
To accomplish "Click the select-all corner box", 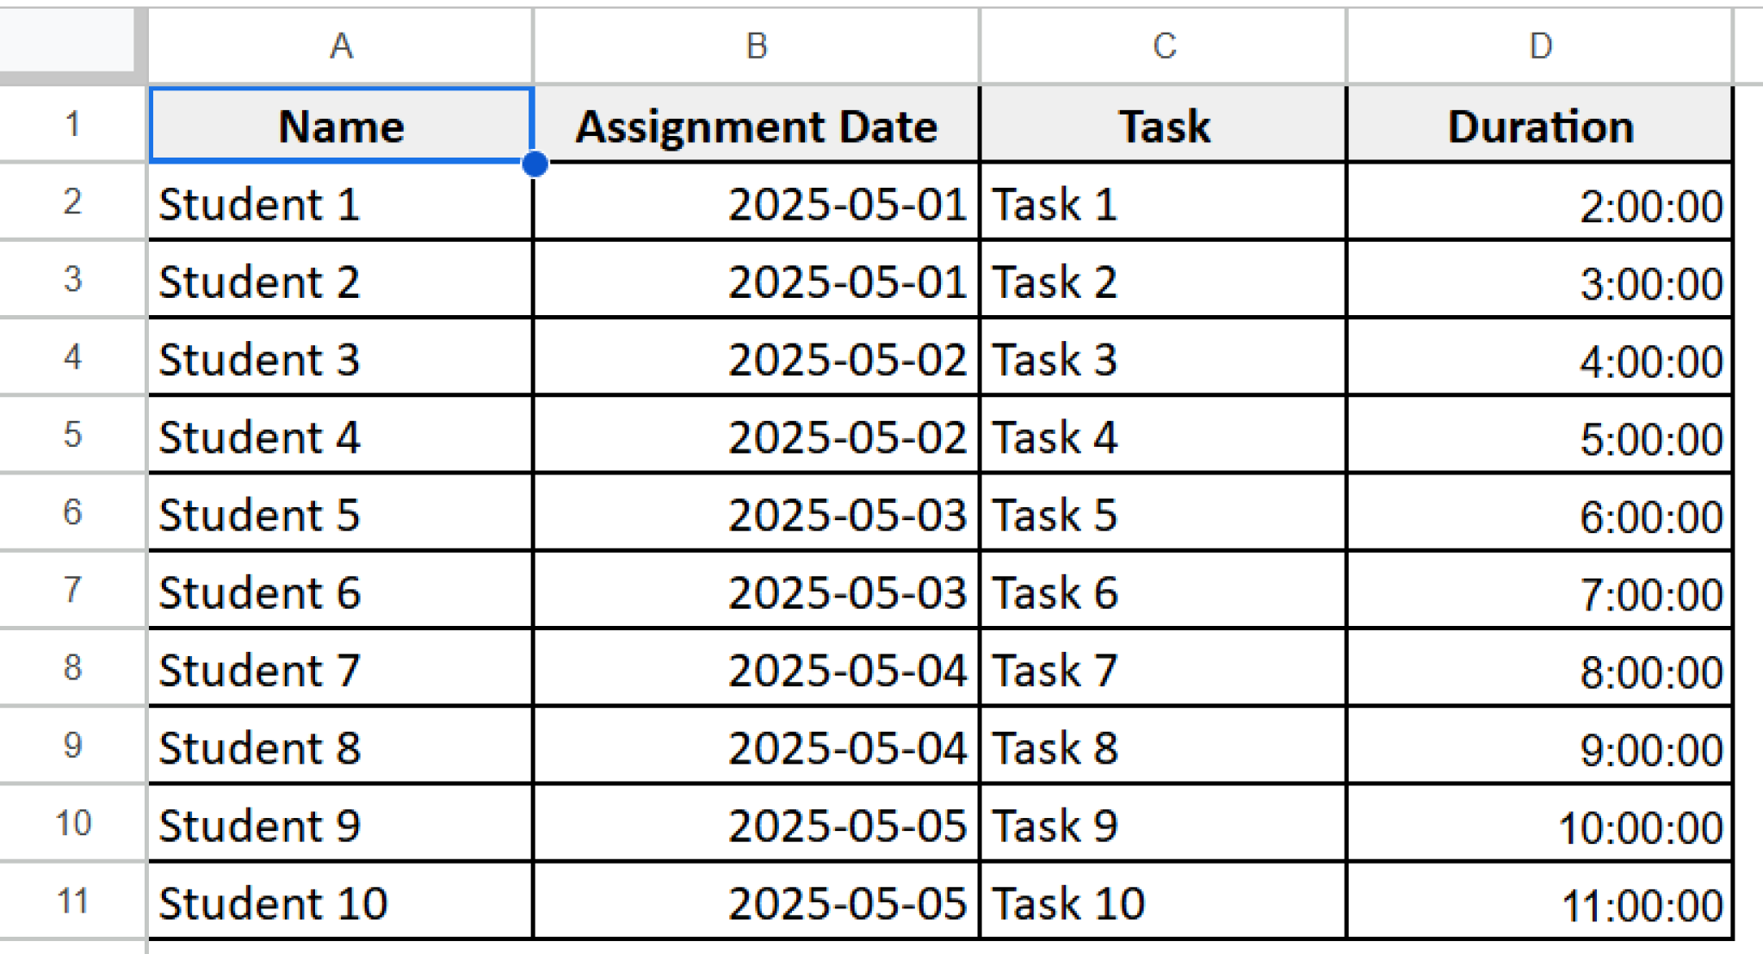I will coord(69,39).
